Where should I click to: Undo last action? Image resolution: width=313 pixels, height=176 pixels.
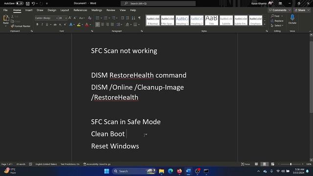pyautogui.click(x=33, y=3)
